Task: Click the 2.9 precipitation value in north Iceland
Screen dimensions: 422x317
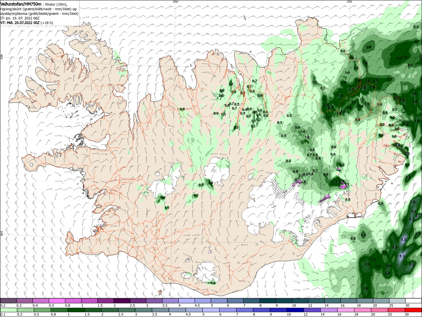Action: (x=222, y=90)
